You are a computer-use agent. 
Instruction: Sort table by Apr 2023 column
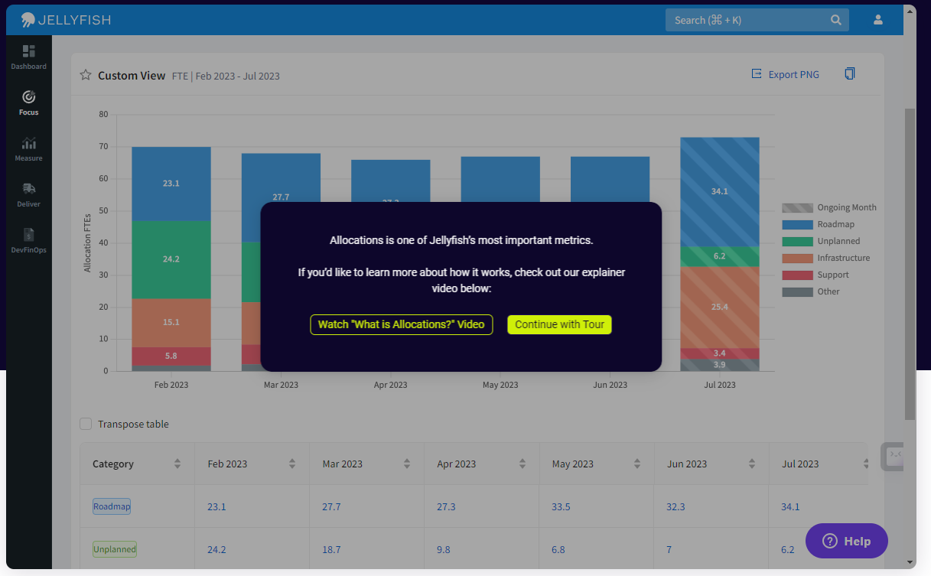click(522, 464)
